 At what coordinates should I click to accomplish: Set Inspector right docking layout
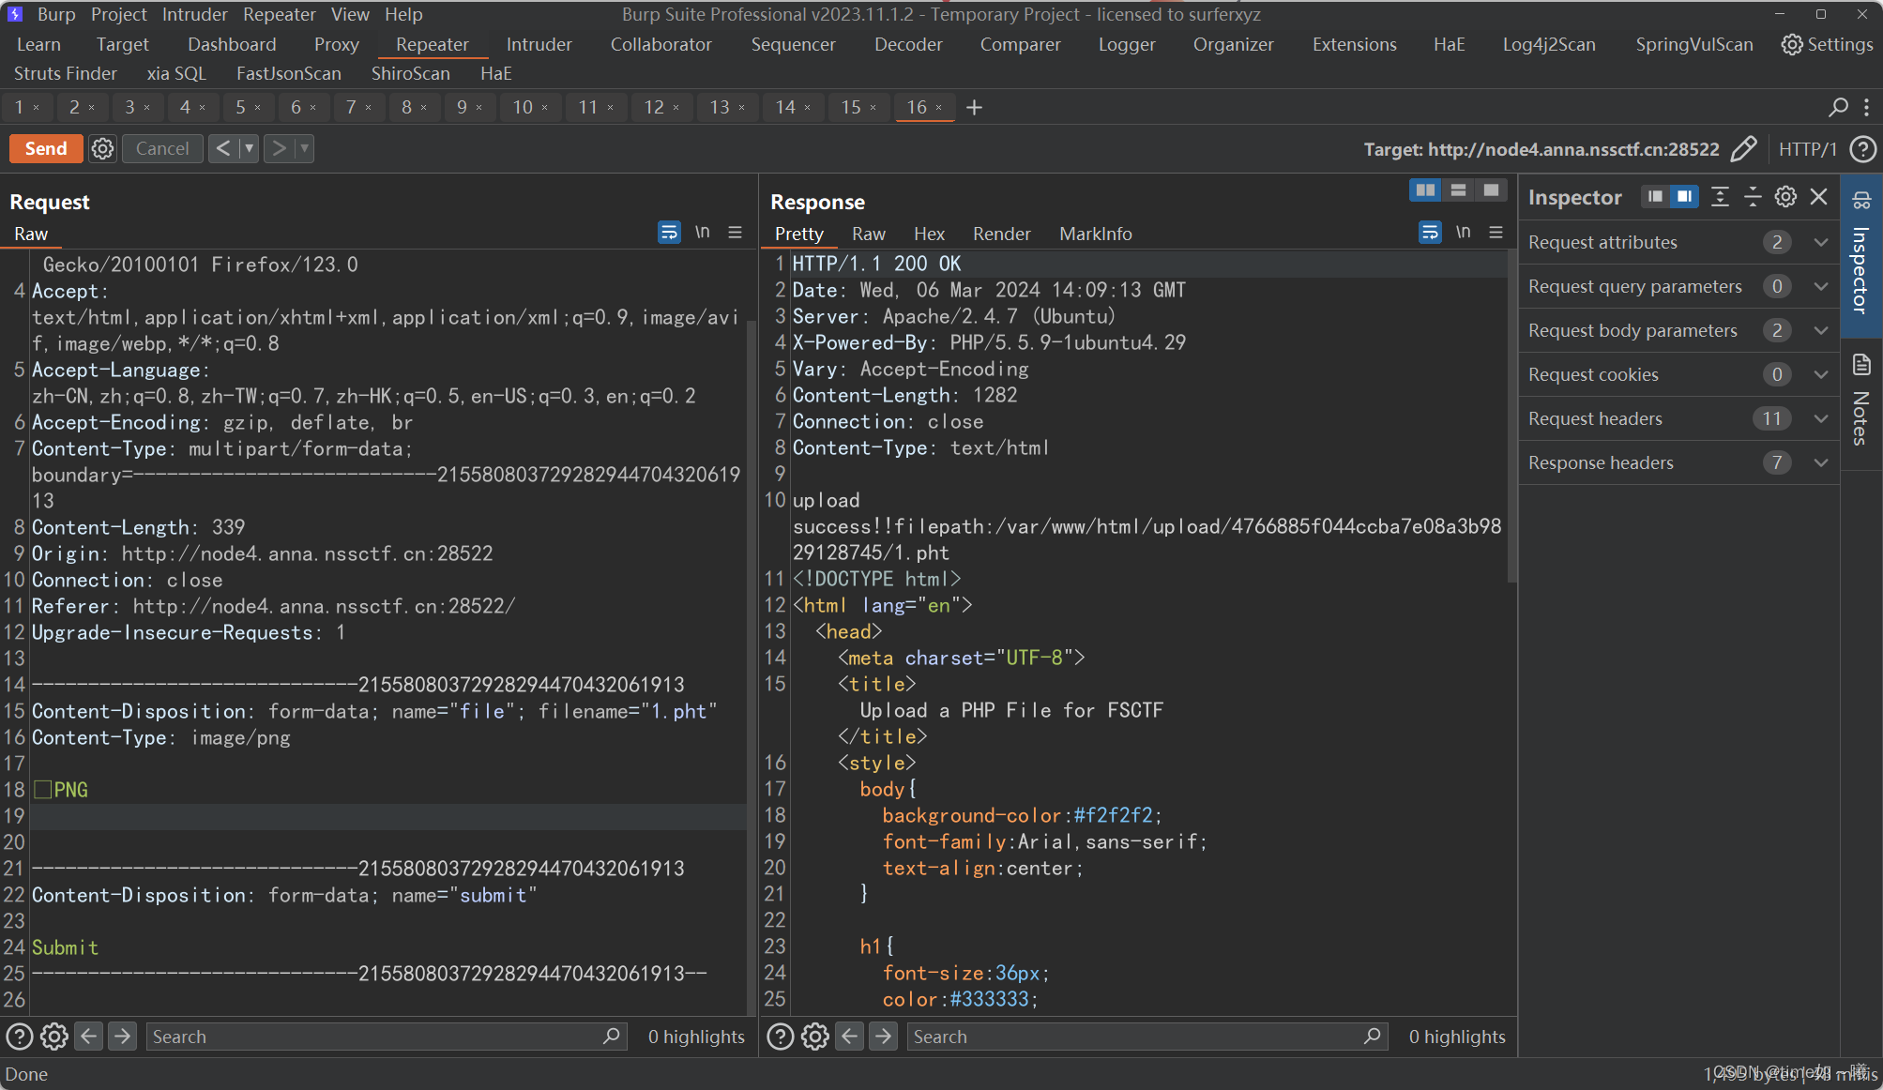pyautogui.click(x=1685, y=196)
